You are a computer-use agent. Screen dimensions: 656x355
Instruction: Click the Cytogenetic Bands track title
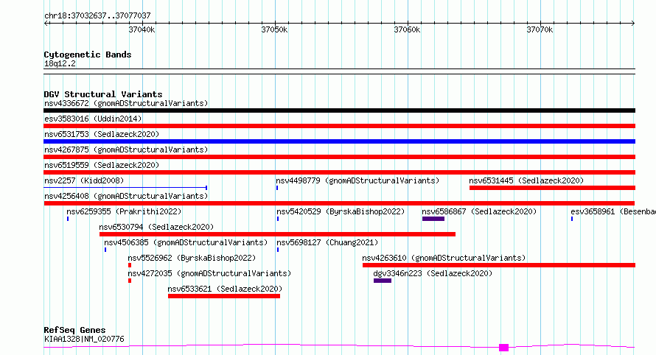(88, 55)
